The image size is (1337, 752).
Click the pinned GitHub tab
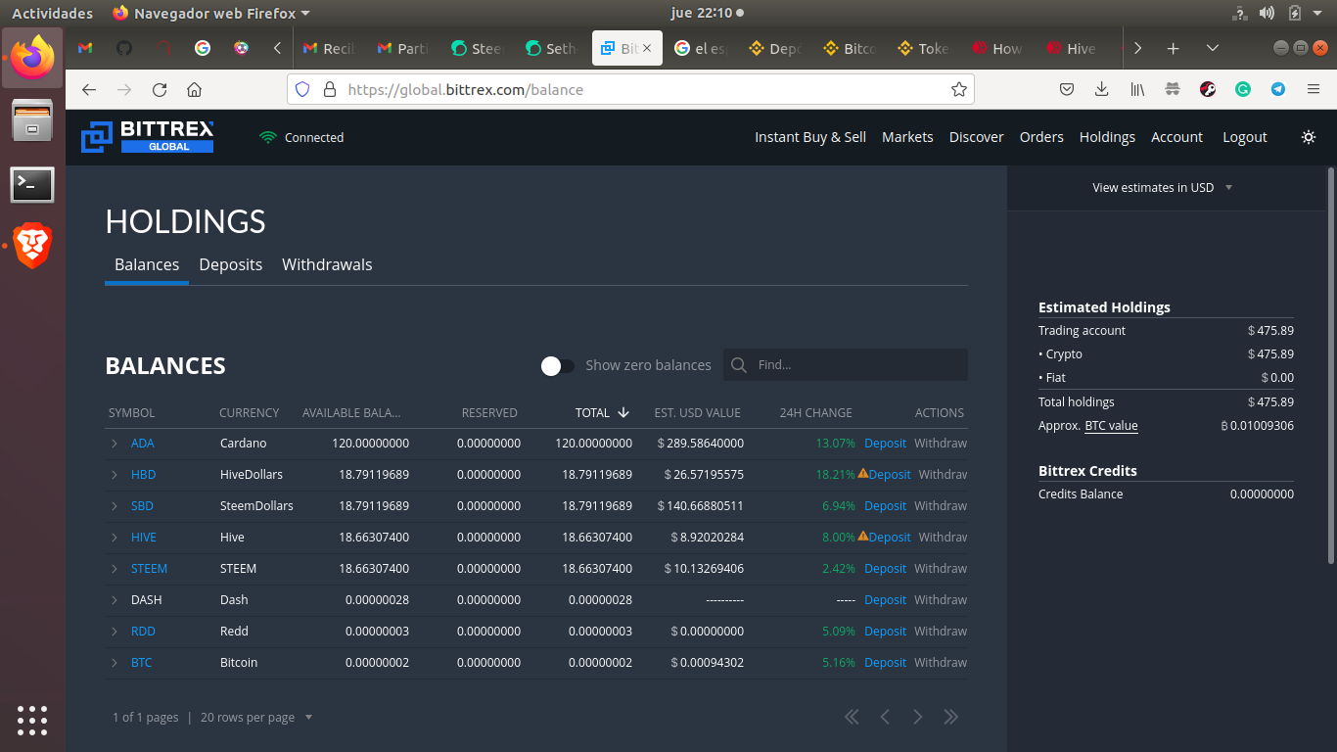tap(124, 48)
